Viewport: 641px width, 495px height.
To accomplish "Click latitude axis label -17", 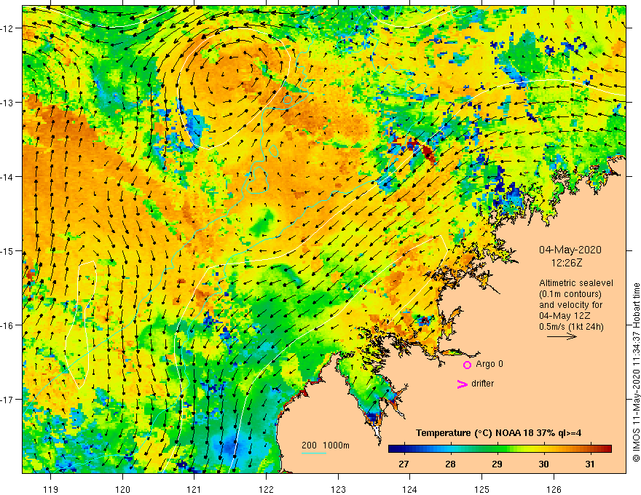I will click(7, 400).
